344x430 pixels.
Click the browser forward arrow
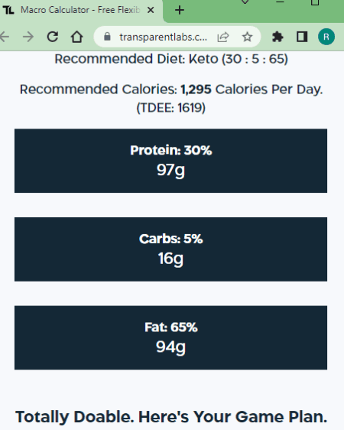[28, 37]
